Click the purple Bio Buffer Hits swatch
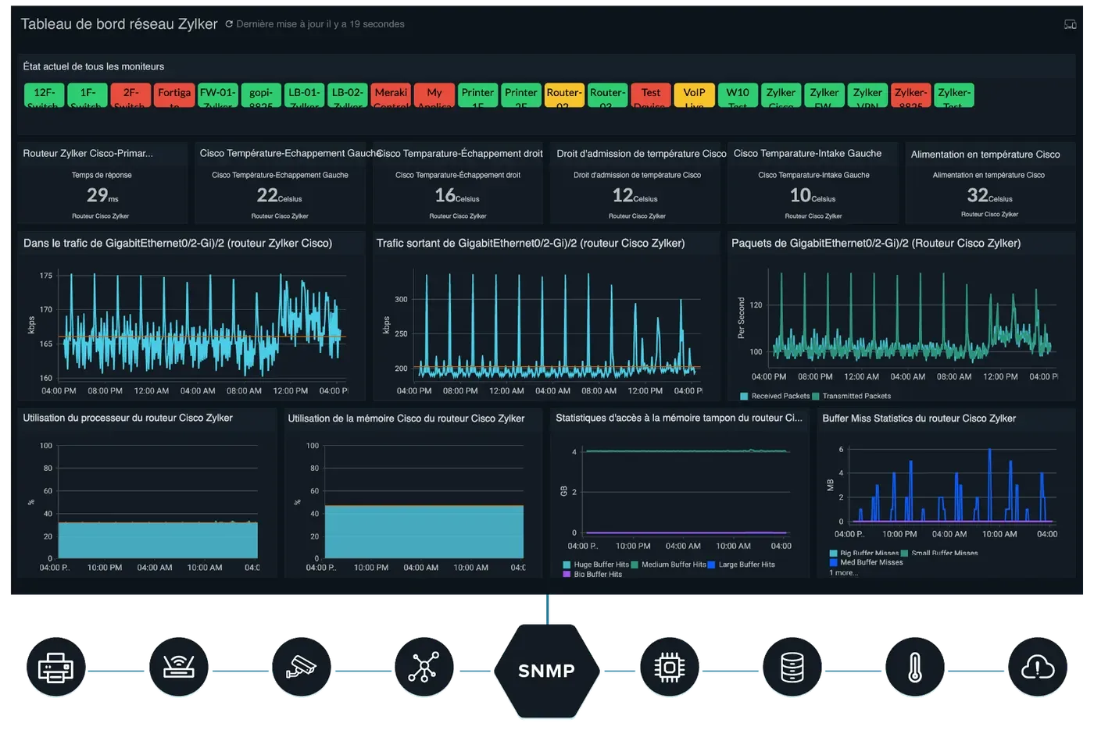Image resolution: width=1094 pixels, height=741 pixels. pos(567,575)
